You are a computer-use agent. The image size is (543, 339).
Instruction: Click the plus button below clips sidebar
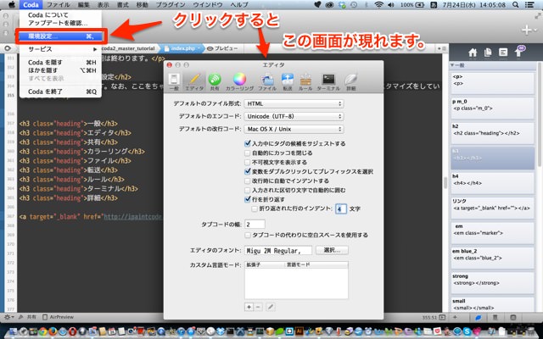pyautogui.click(x=455, y=317)
